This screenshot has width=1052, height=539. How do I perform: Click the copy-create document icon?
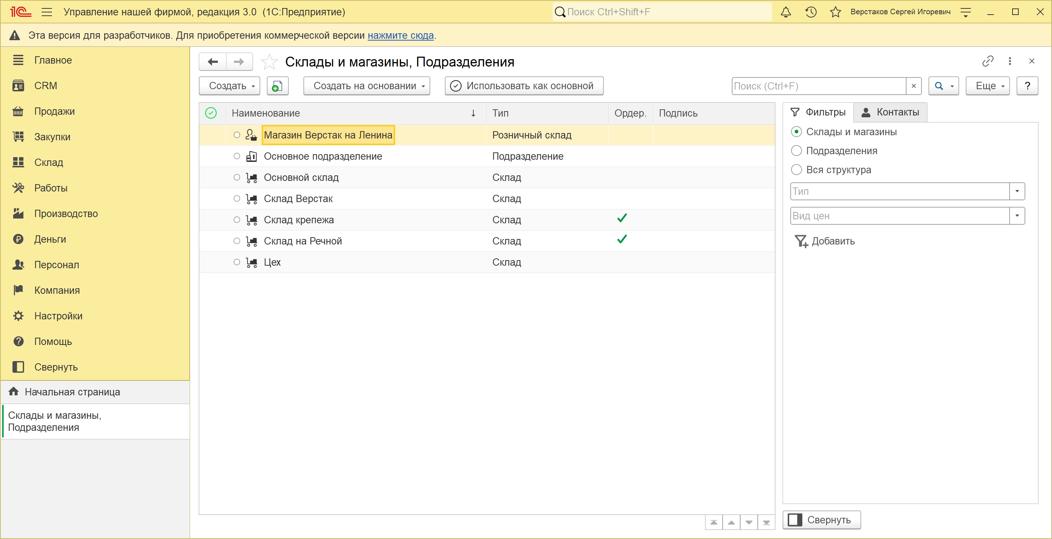pyautogui.click(x=278, y=86)
